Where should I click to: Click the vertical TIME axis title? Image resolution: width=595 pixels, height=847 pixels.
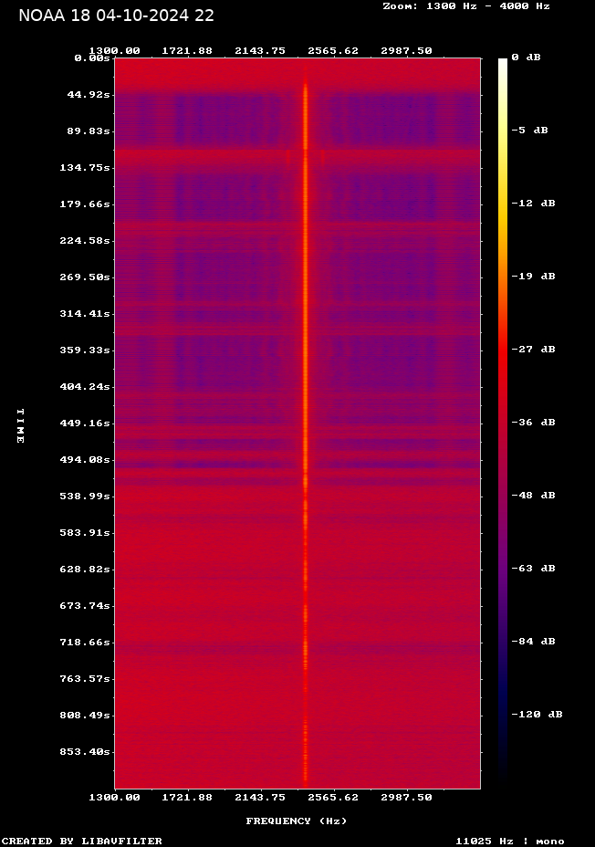(x=19, y=425)
